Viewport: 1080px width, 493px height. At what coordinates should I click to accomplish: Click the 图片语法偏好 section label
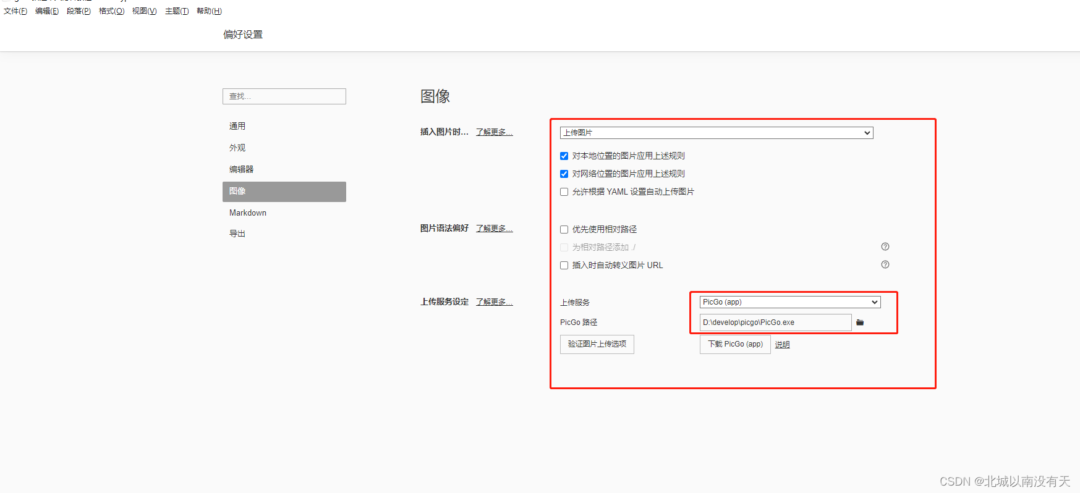(444, 229)
